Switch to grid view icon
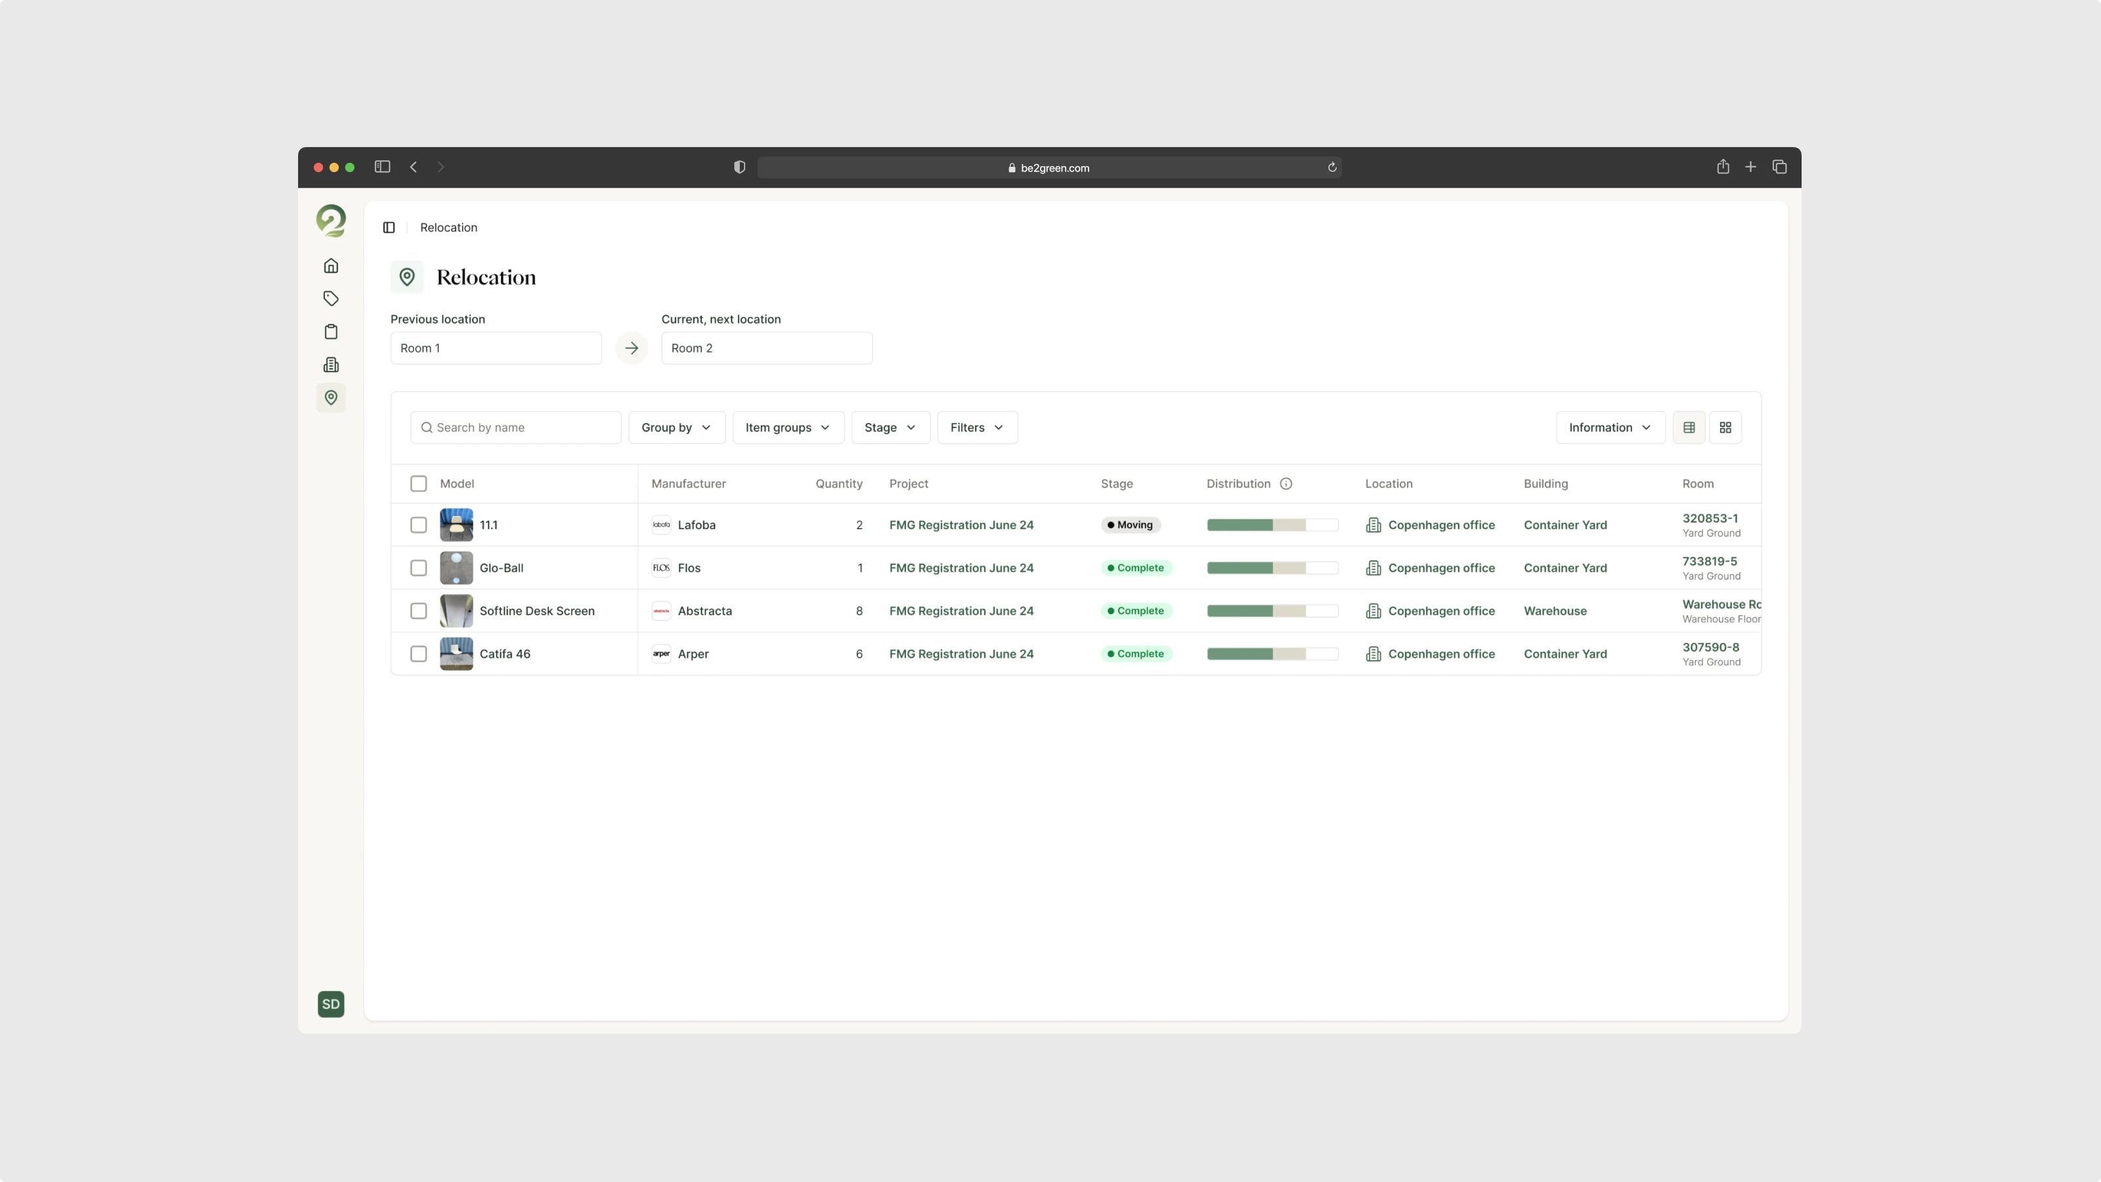Image resolution: width=2101 pixels, height=1182 pixels. (x=1725, y=427)
